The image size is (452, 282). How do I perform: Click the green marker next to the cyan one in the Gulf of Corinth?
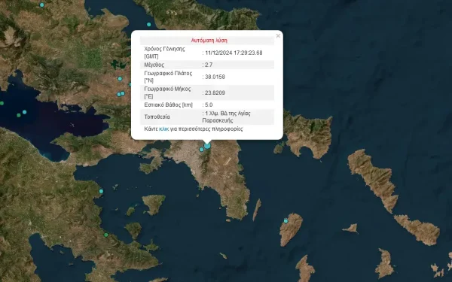19,115
